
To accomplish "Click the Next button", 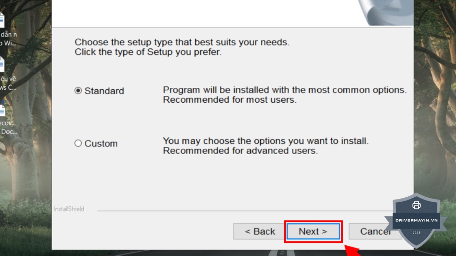I will click(313, 231).
